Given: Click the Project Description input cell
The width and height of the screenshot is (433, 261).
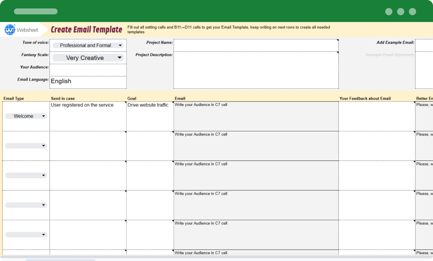Looking at the screenshot, I should coord(256,70).
